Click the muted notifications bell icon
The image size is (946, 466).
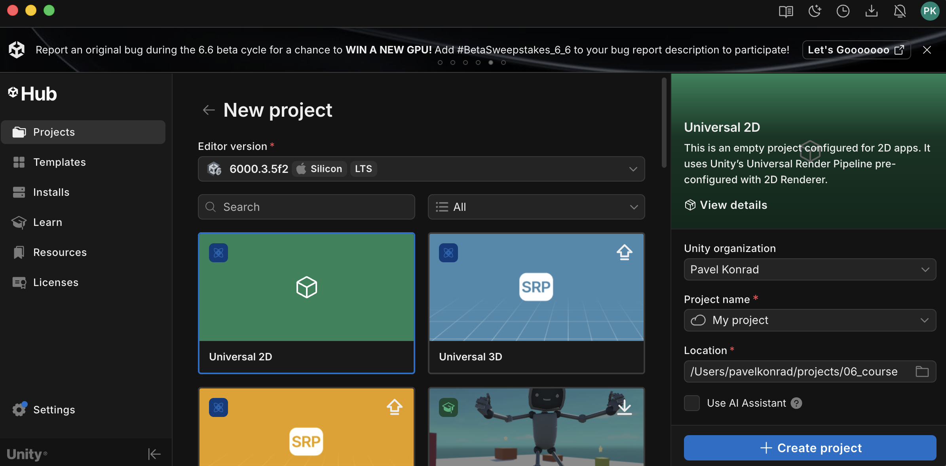900,11
